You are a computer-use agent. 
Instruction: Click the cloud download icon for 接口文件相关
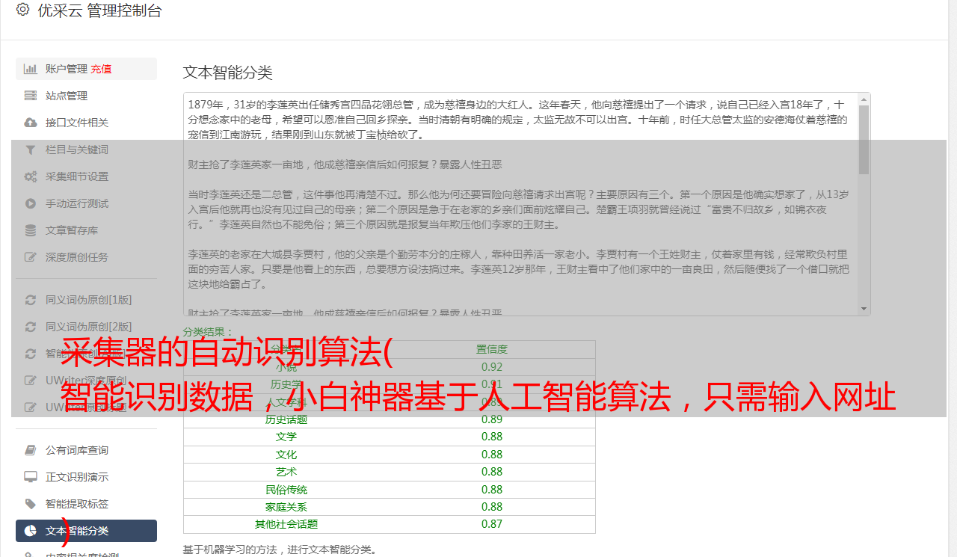[31, 123]
